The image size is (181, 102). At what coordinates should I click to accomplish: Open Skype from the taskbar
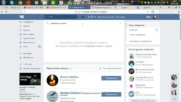(x=12, y=3)
